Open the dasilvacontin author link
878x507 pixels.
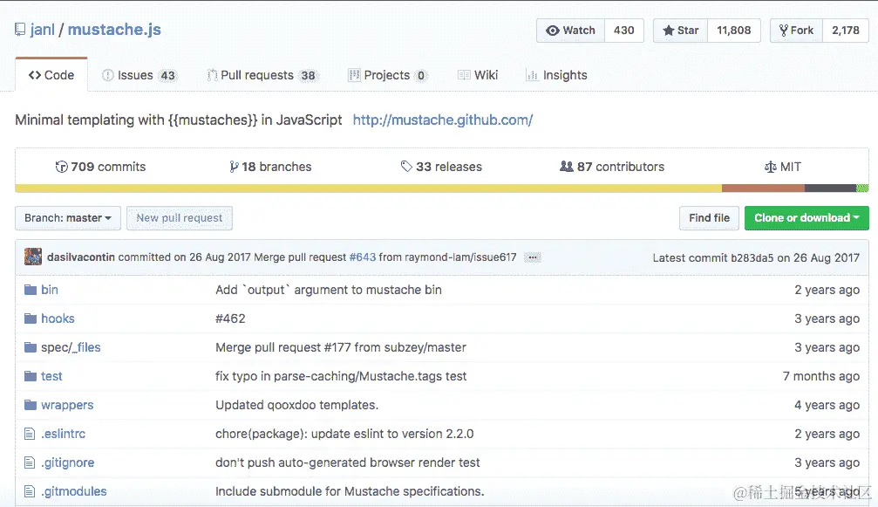click(x=80, y=257)
